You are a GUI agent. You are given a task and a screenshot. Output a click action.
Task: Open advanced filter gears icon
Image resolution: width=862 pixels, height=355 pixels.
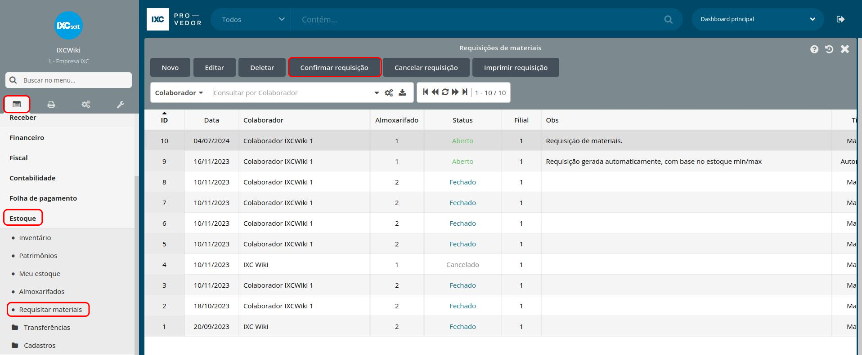[389, 92]
